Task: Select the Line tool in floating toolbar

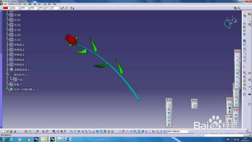Action: coord(237,61)
